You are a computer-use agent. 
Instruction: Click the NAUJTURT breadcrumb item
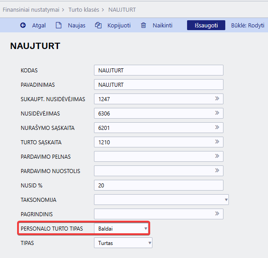click(122, 10)
